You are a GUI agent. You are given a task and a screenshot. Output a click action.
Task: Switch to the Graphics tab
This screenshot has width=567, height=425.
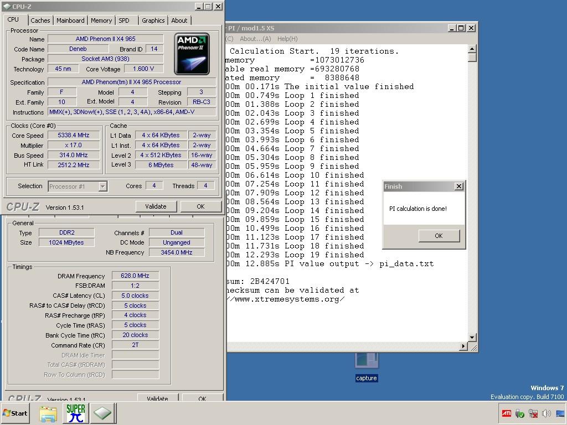tap(153, 20)
